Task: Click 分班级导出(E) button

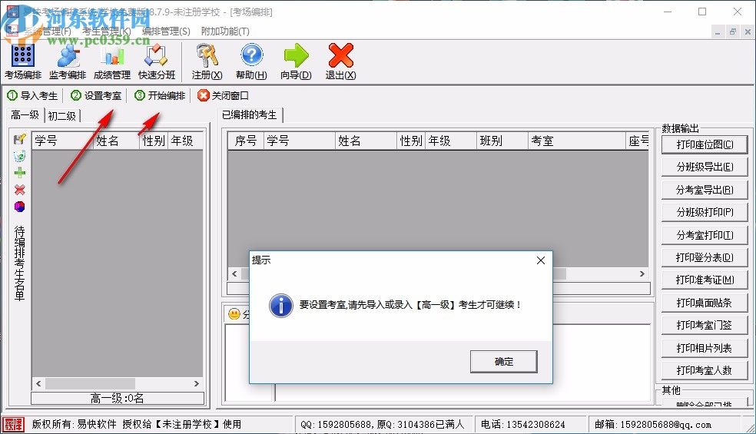Action: [705, 167]
